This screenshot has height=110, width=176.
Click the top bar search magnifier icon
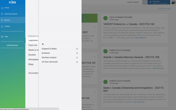coord(145,2)
